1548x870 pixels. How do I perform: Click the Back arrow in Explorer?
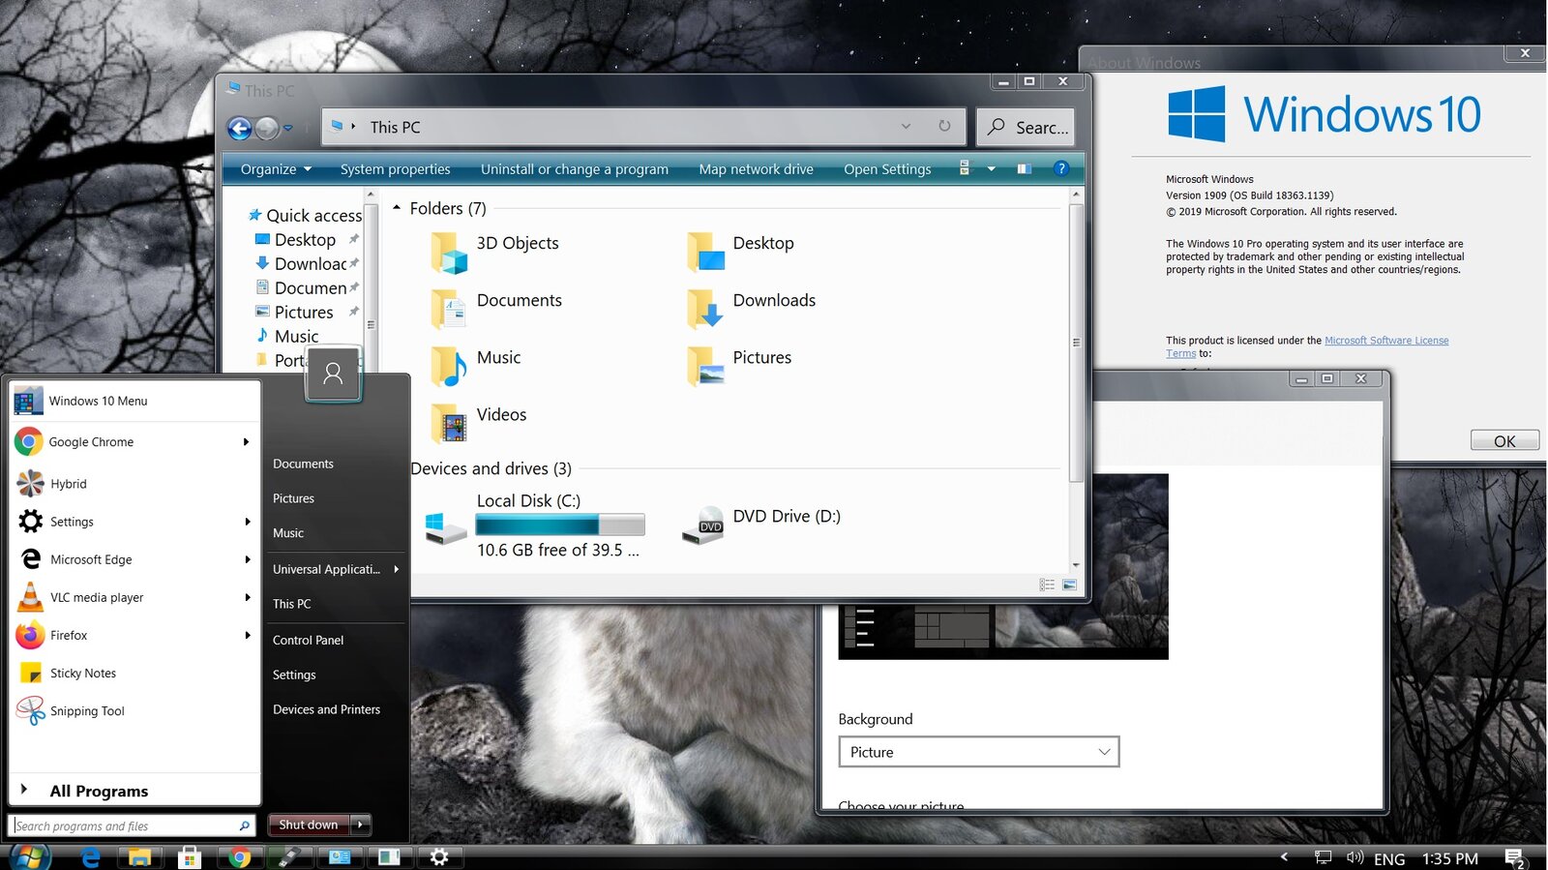(239, 128)
